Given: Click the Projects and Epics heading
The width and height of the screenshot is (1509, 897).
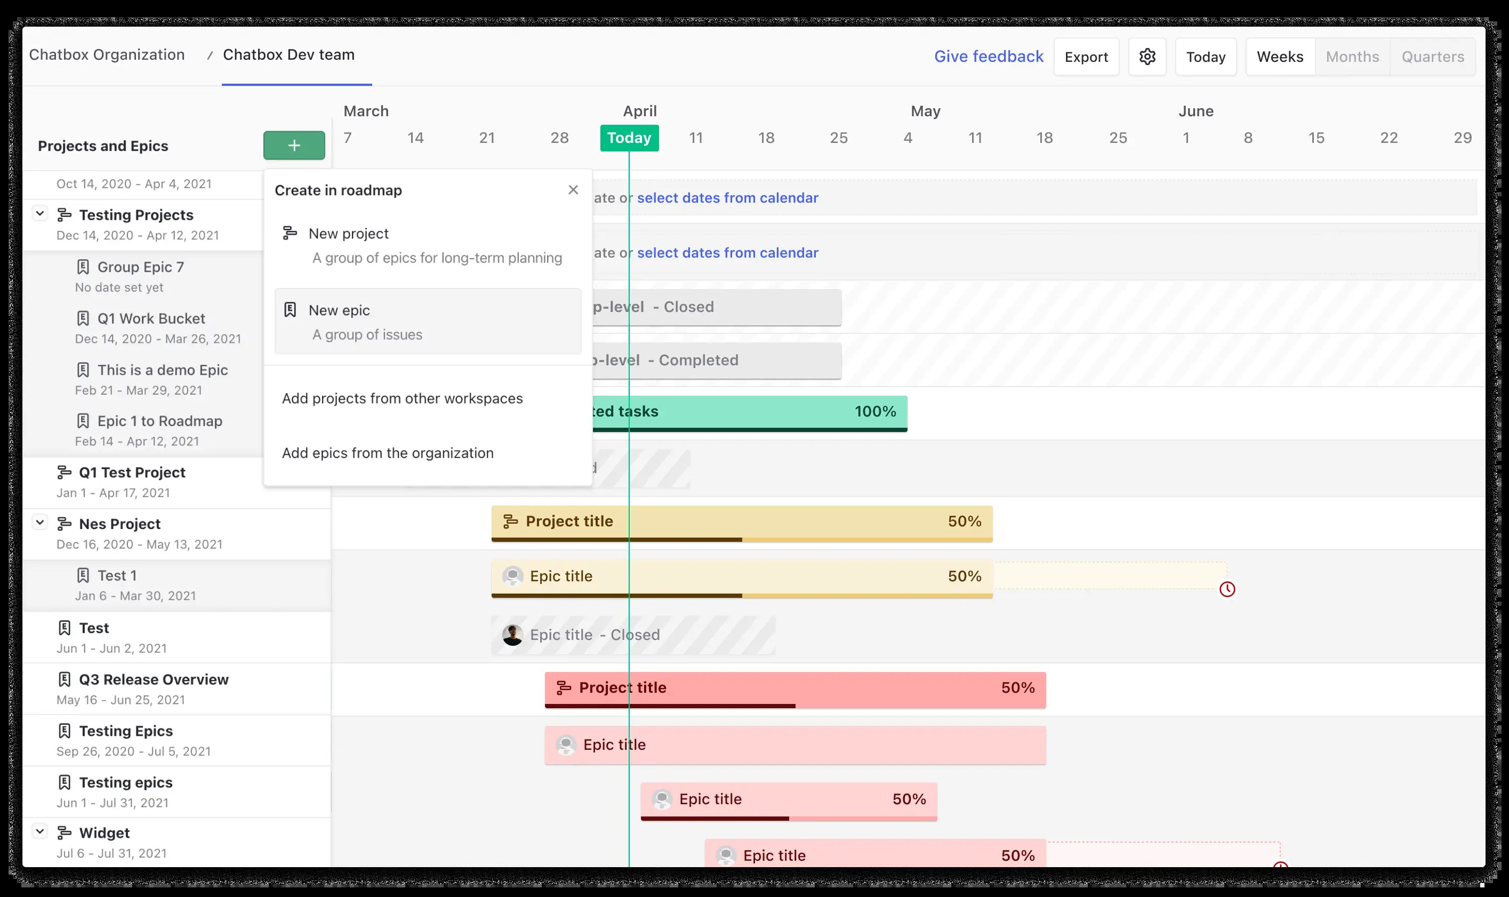Looking at the screenshot, I should coord(103,146).
